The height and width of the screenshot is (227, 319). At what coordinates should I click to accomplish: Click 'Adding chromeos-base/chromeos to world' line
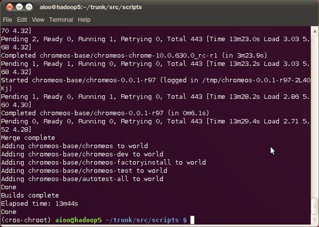74,146
